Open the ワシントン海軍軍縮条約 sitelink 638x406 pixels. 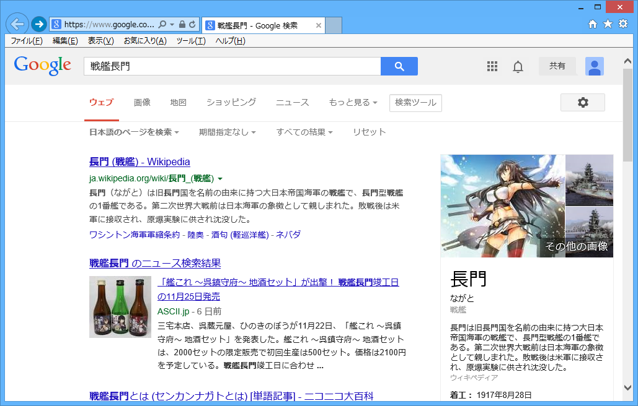pyautogui.click(x=135, y=235)
